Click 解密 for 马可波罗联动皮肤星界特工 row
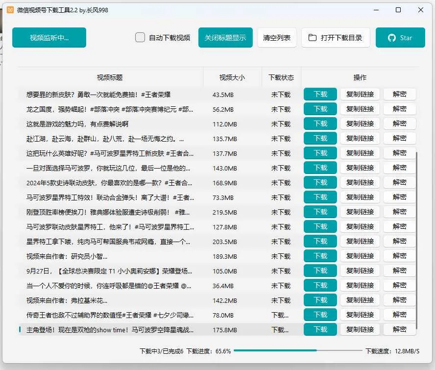Image resolution: width=435 pixels, height=370 pixels. [400, 227]
